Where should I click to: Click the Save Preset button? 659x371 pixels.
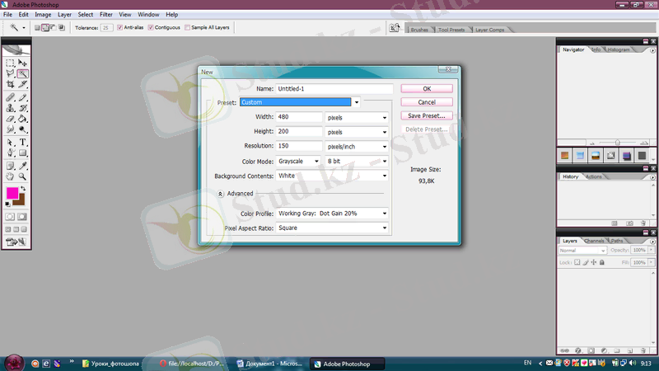click(x=427, y=115)
